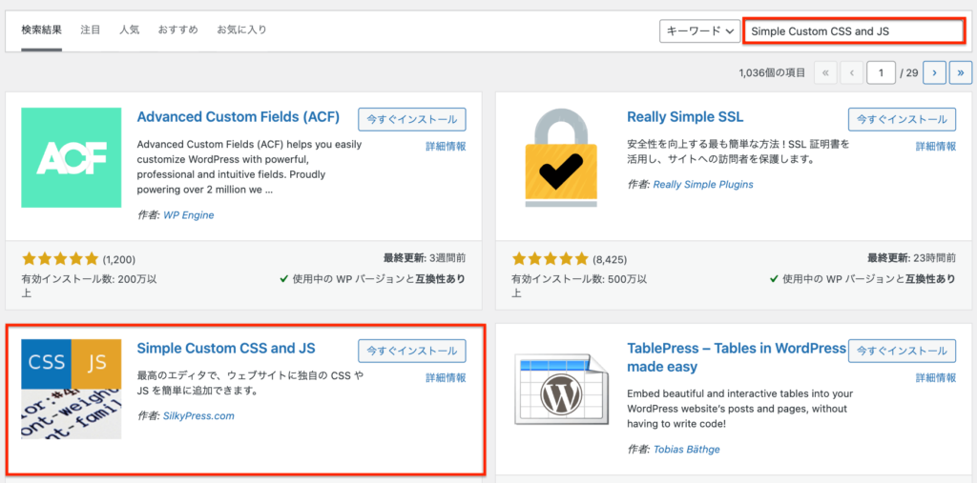Jump to the last results page
The image size is (977, 483).
960,72
